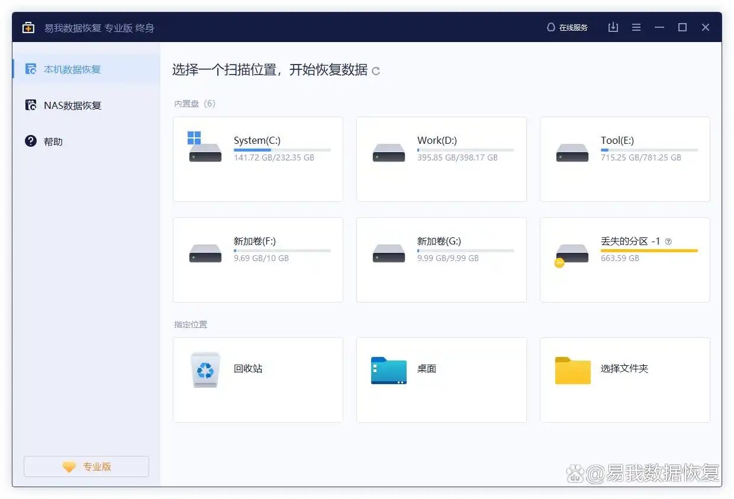Image resolution: width=734 pixels, height=499 pixels.
Task: Click the 帮助 question mark icon
Action: [31, 141]
